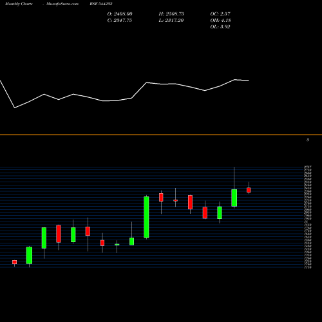Image resolution: width=322 pixels, height=322 pixels.
Task: Select the high value H: 2508.75
Action: [171, 14]
